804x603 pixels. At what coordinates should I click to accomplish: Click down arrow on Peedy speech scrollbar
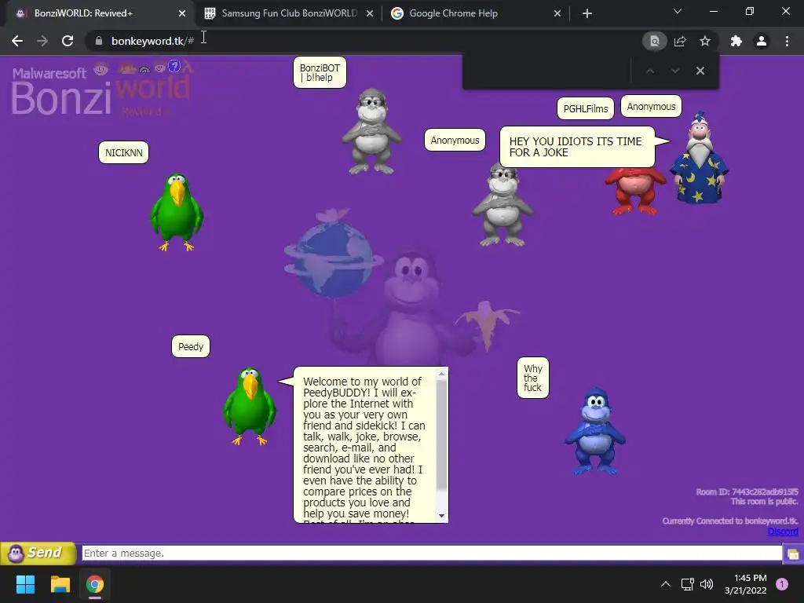pyautogui.click(x=441, y=516)
